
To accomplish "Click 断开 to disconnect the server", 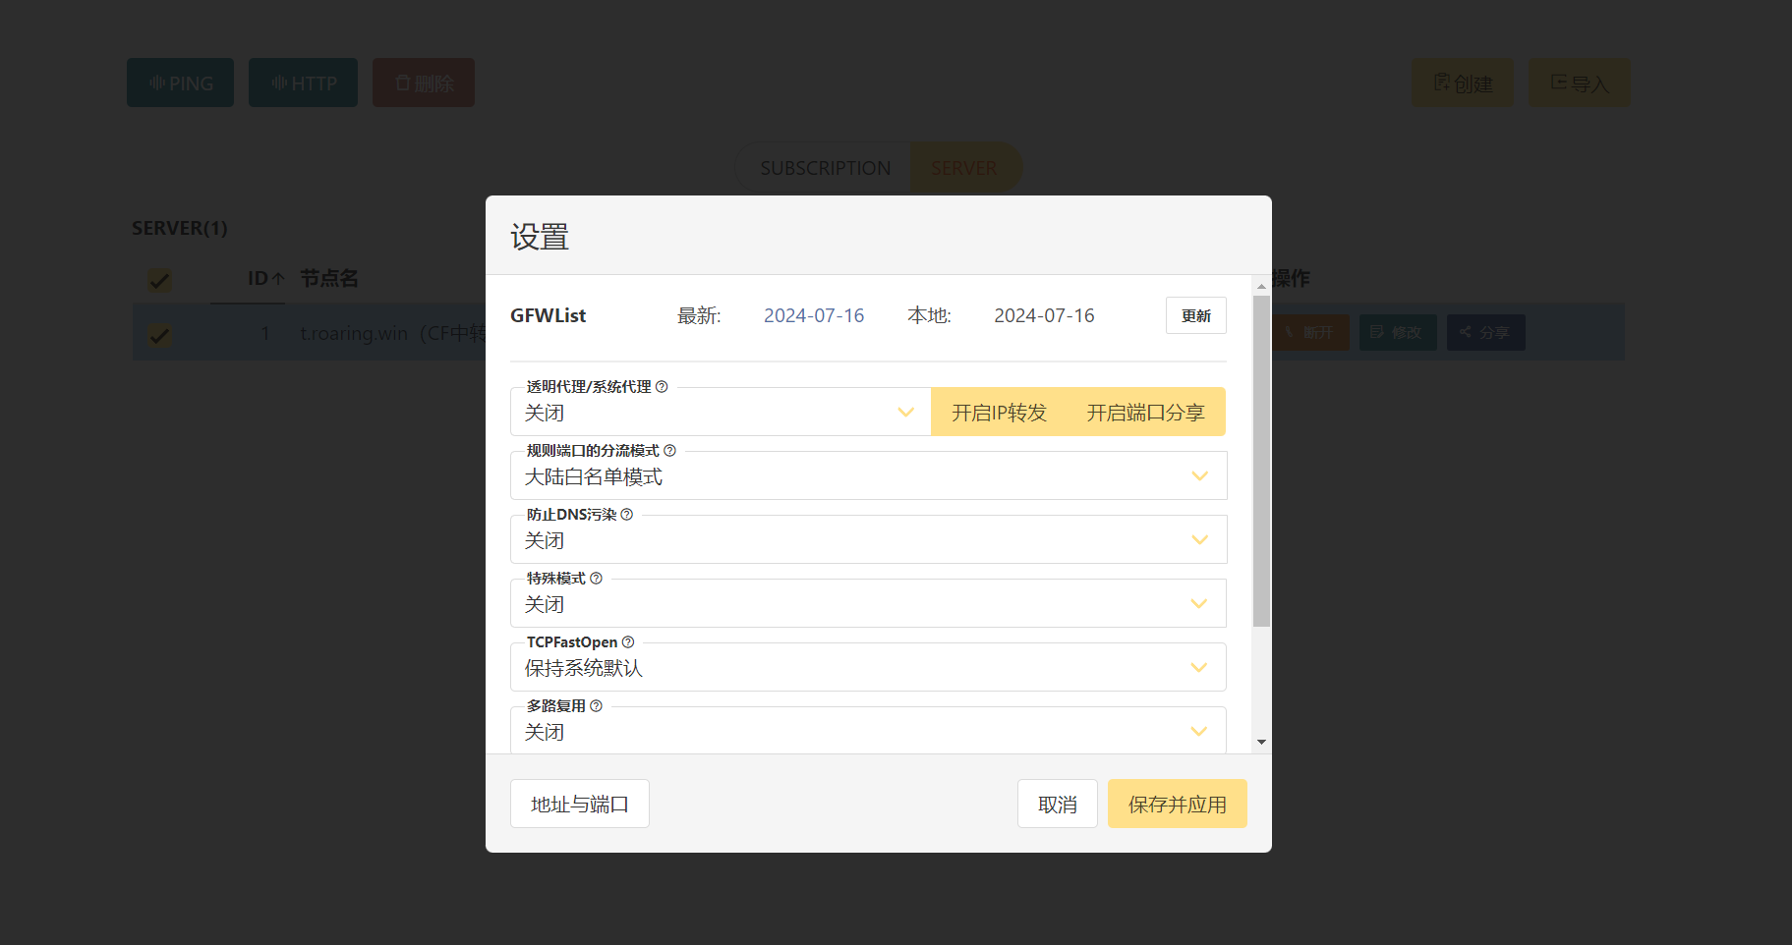I will tap(1310, 332).
